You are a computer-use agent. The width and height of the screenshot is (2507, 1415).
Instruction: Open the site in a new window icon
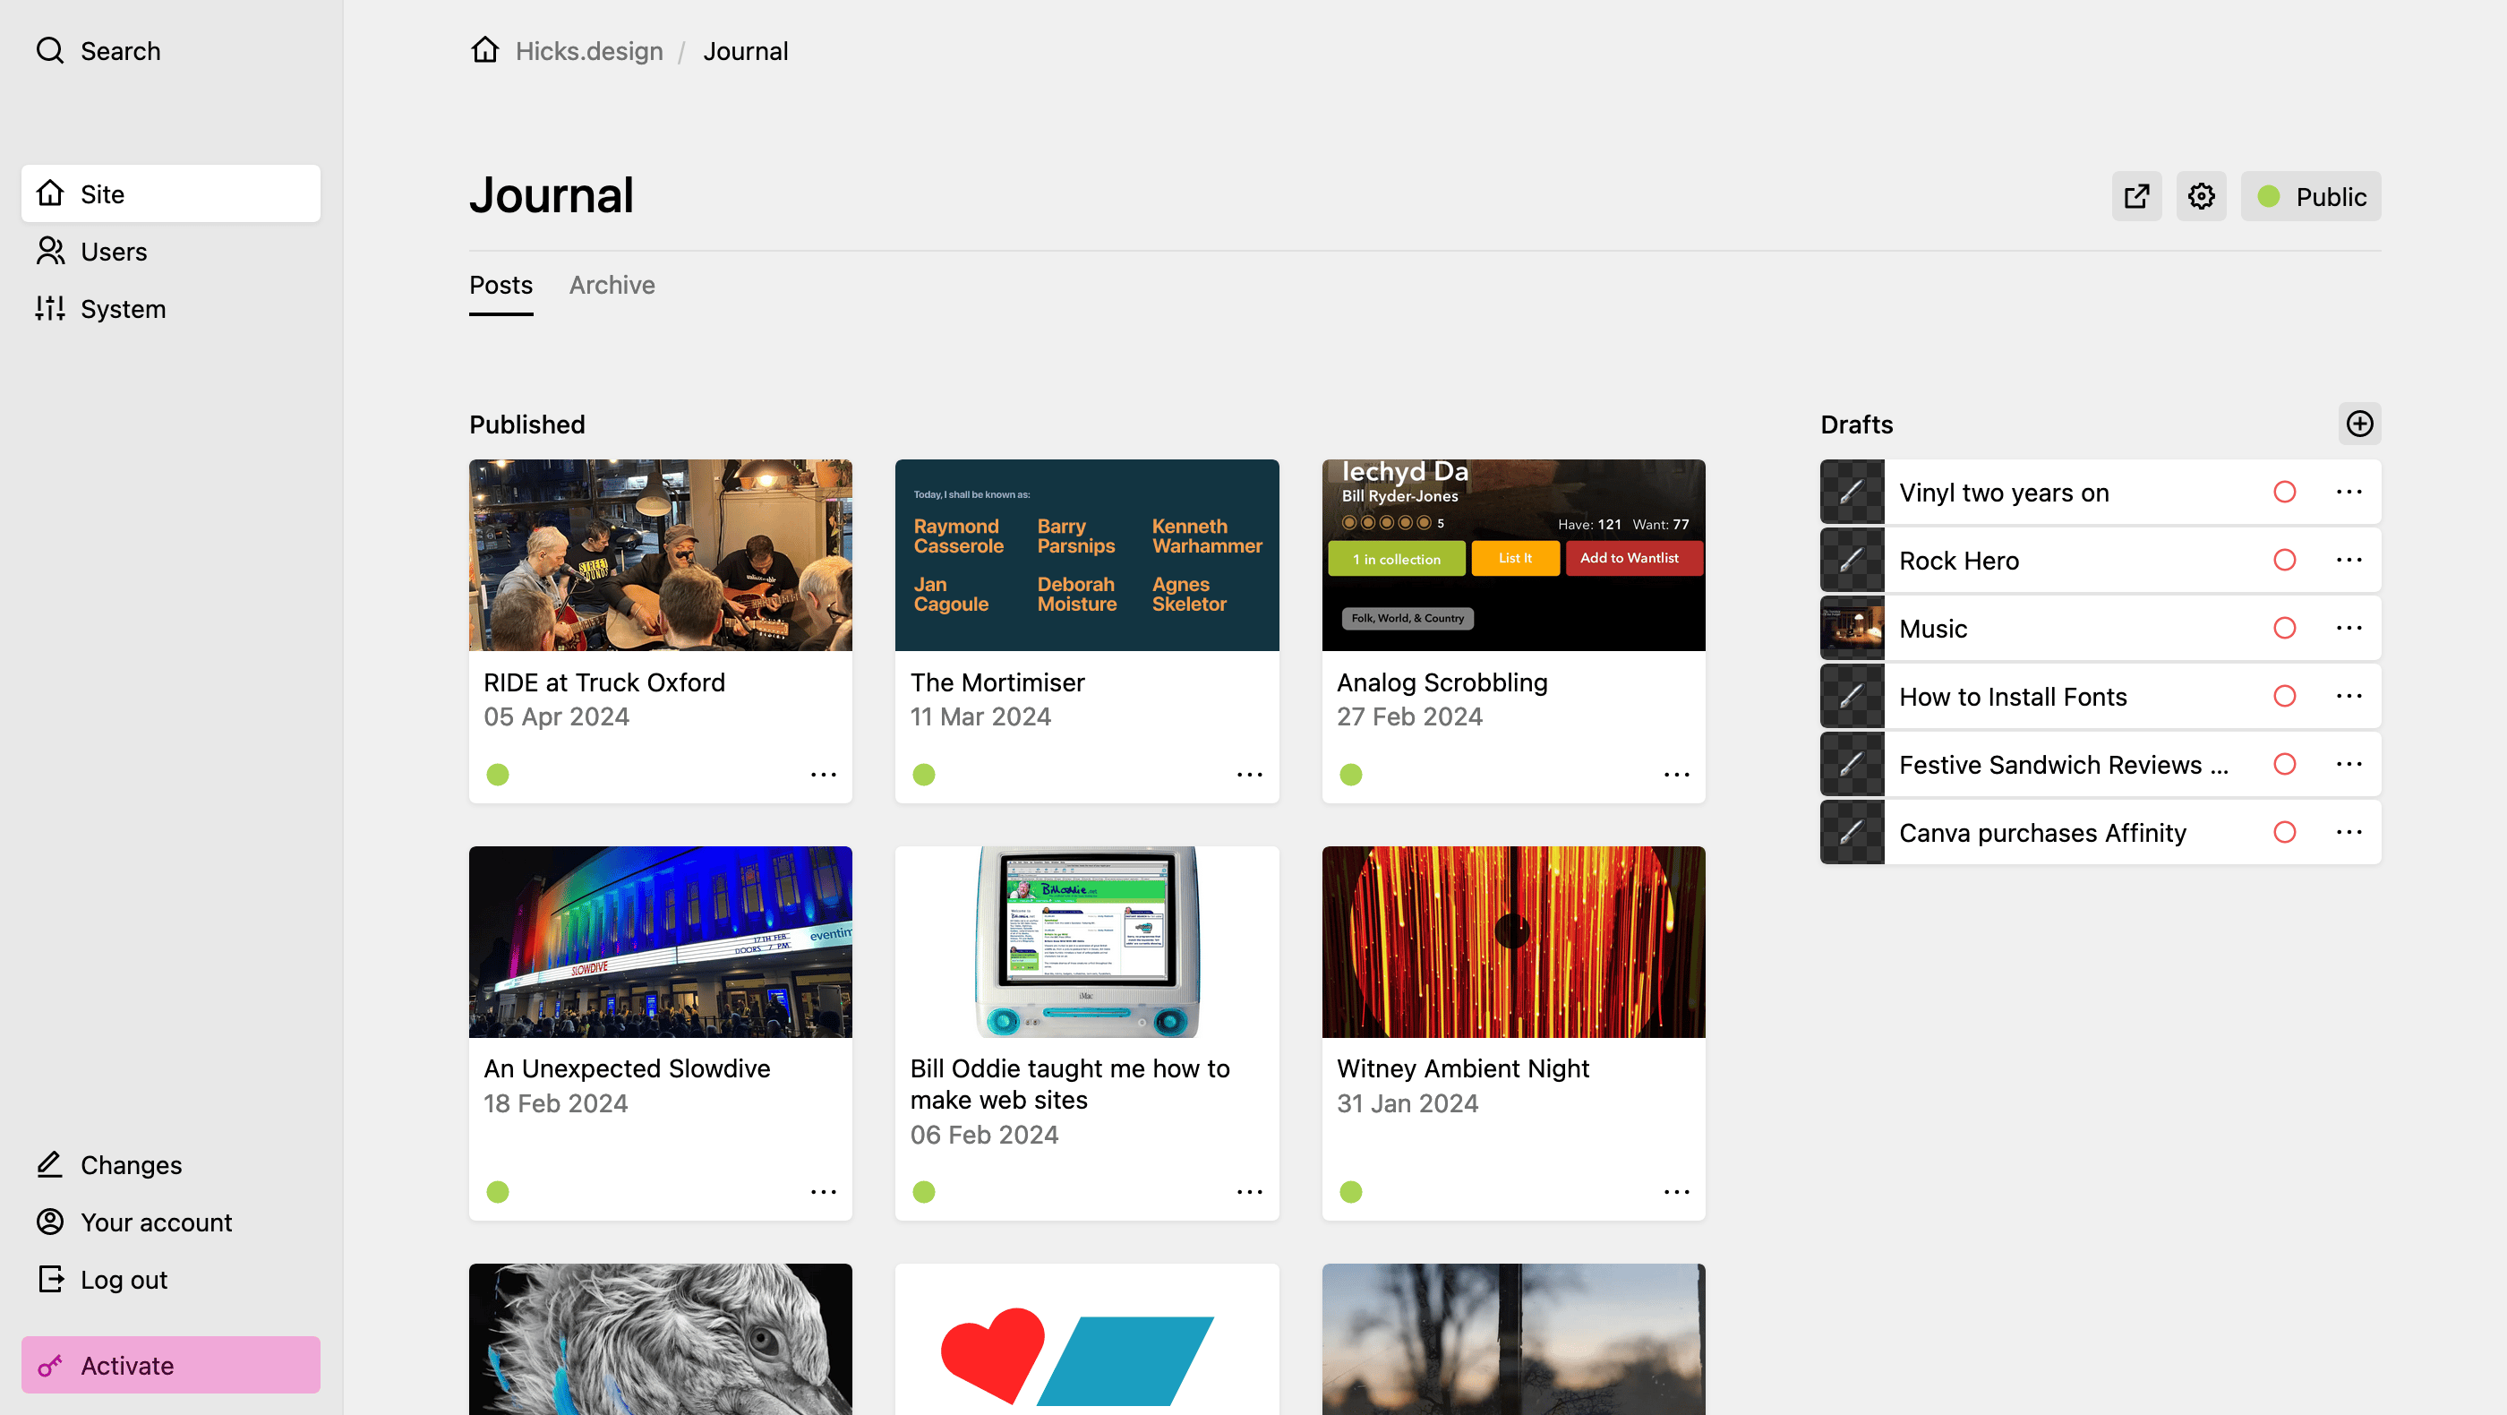click(2136, 197)
